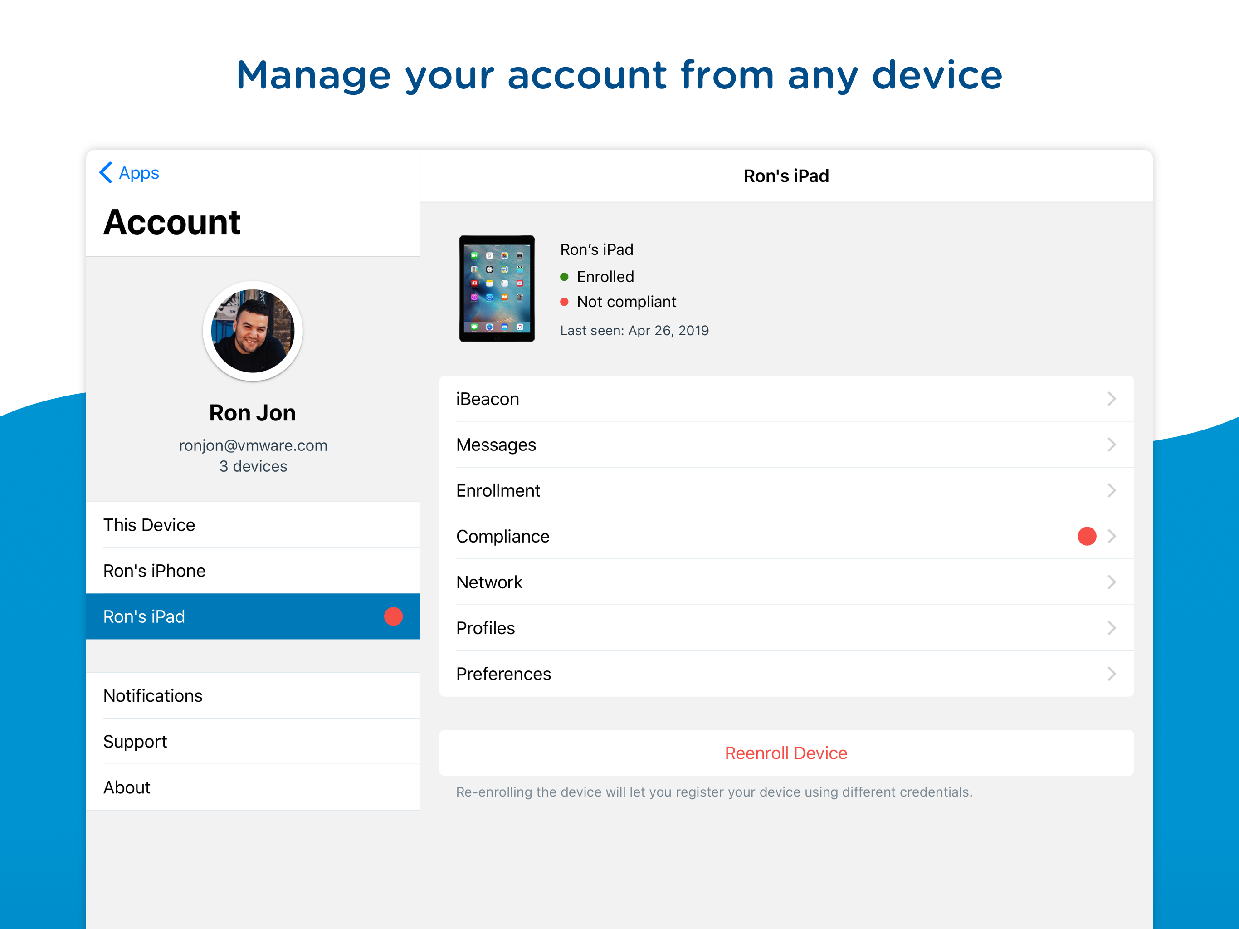Open Notifications from the sidebar
Screen dimensions: 1239x929
153,696
